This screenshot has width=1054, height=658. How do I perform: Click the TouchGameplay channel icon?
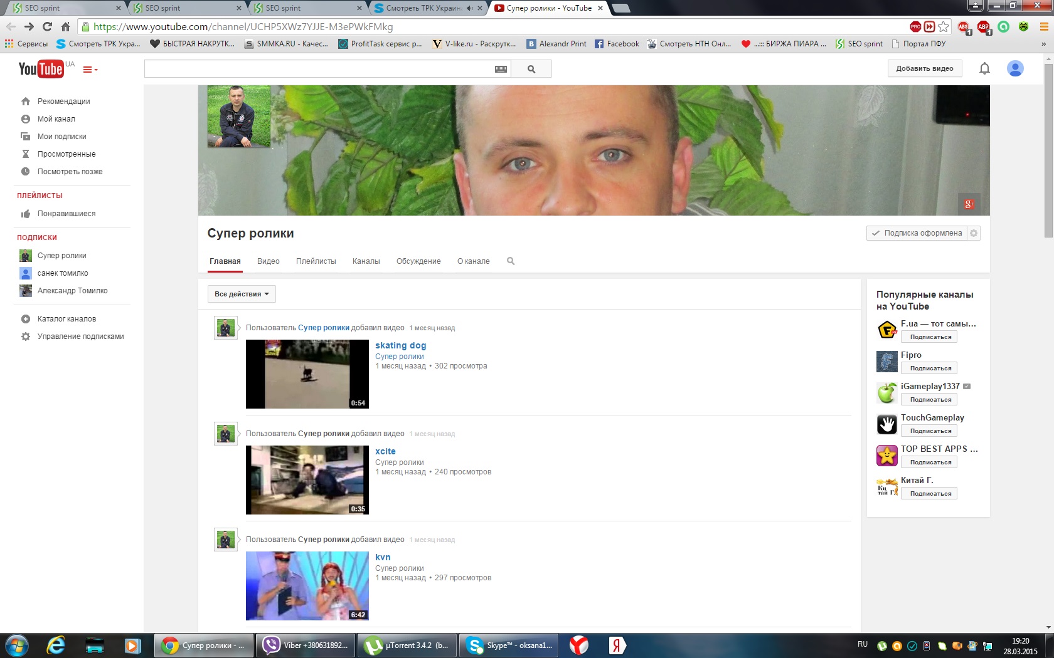click(x=887, y=424)
